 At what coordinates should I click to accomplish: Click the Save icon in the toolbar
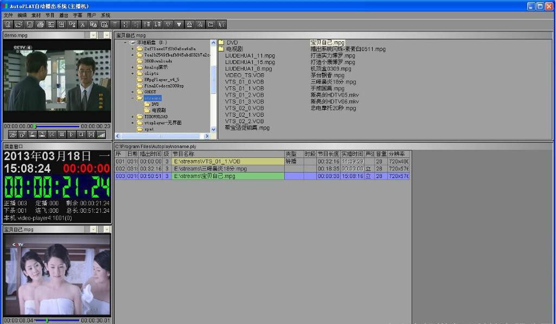(30, 24)
